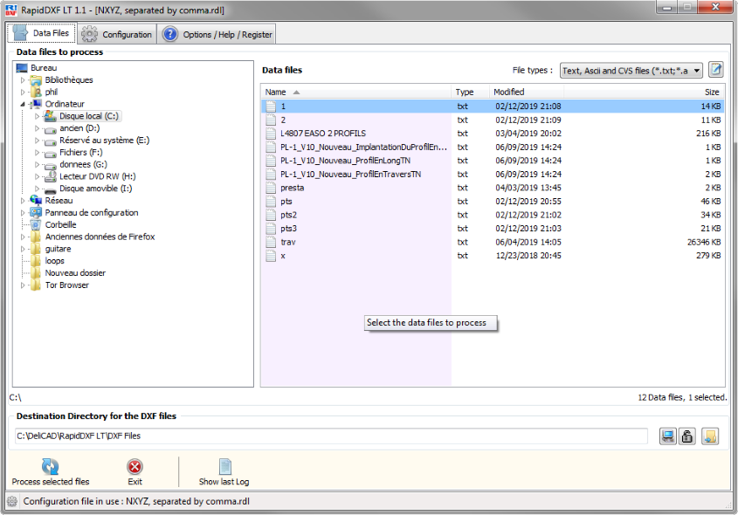Open the Configuration tab
This screenshot has width=738, height=515.
coord(117,34)
